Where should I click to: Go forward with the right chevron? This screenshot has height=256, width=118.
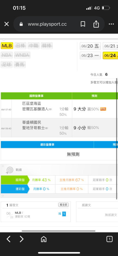pyautogui.click(x=21, y=239)
